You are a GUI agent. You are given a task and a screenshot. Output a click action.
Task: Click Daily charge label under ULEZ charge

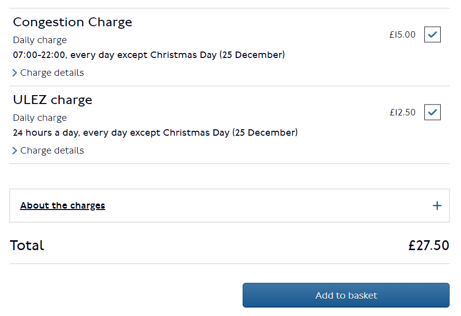pos(40,118)
